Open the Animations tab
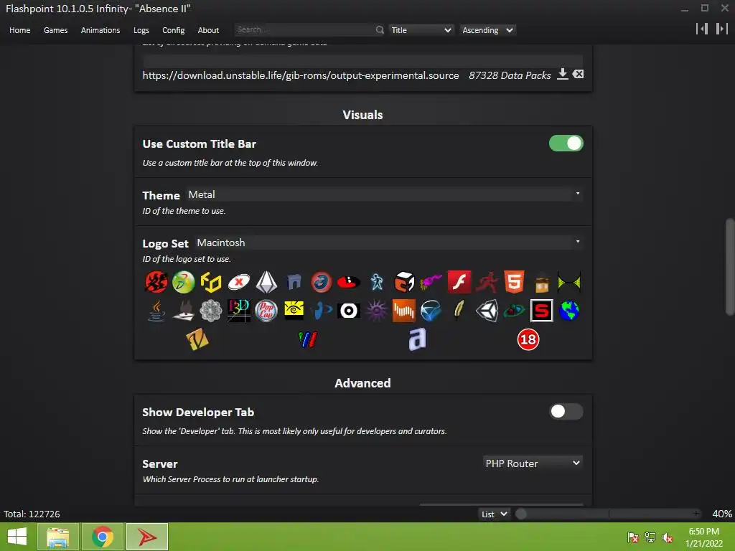Viewport: 735px width, 551px height. coord(100,30)
